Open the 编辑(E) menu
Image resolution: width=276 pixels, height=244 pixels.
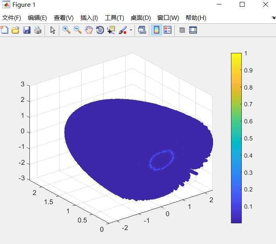pos(37,18)
